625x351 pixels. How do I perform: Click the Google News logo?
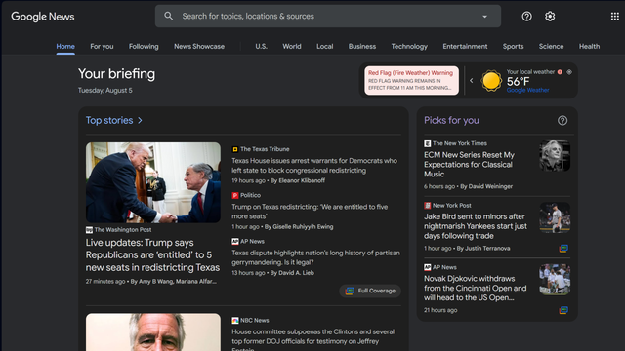coord(43,17)
